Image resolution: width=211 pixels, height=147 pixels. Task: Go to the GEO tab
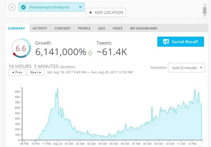102,29
